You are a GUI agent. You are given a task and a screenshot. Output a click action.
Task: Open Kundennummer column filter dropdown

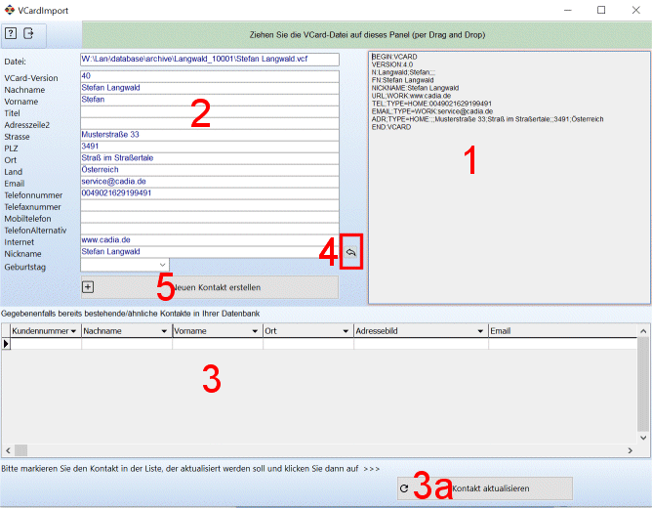coord(73,331)
